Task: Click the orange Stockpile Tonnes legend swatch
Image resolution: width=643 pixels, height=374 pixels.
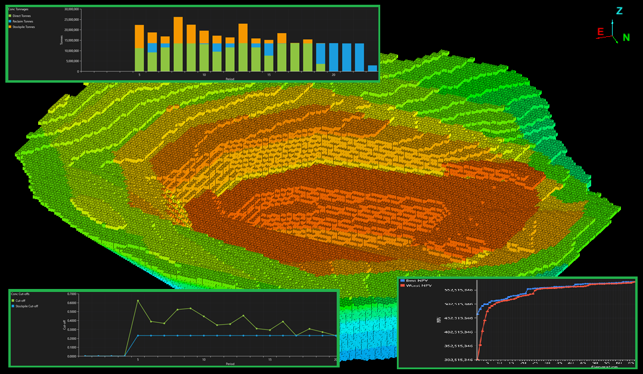Action: coord(10,27)
